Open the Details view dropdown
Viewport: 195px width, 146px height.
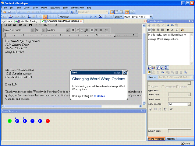click(x=107, y=12)
